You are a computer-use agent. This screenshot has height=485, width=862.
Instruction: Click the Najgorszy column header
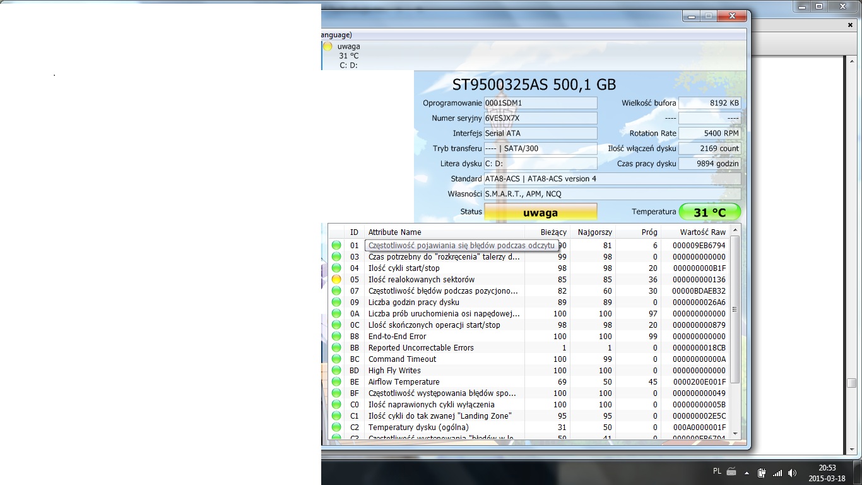coord(593,232)
